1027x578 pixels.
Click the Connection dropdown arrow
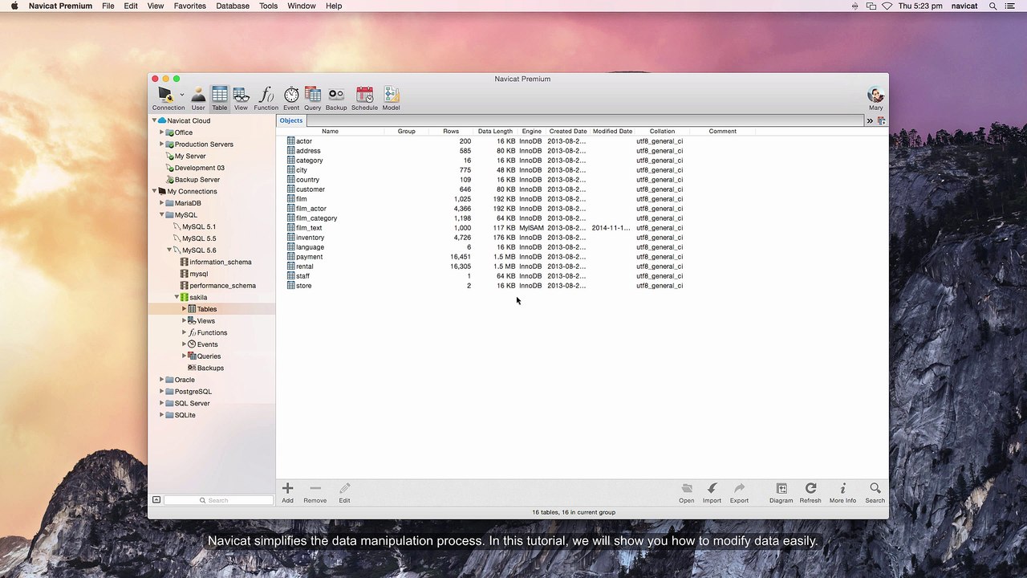point(182,95)
